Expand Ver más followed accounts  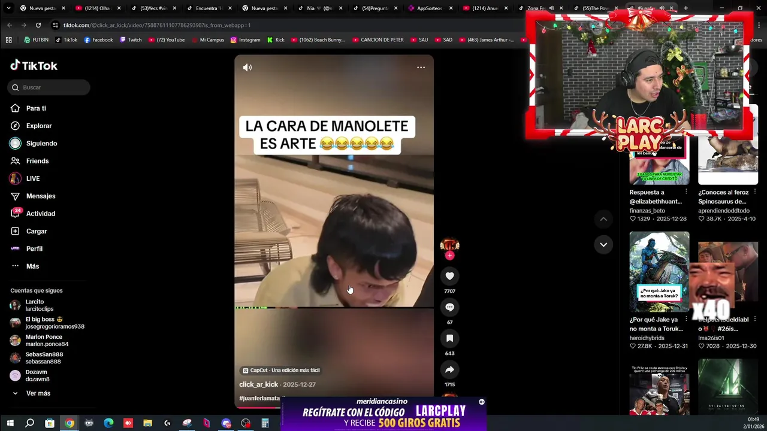[x=38, y=393]
